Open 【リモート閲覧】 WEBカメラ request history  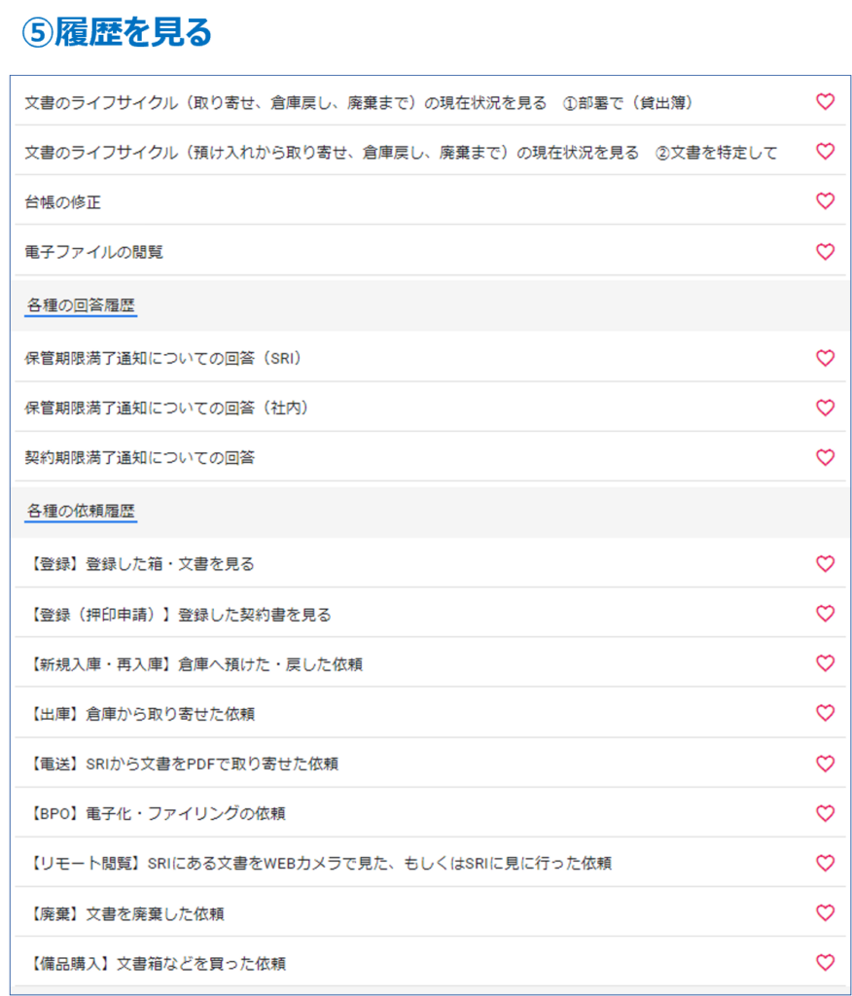pos(317,863)
